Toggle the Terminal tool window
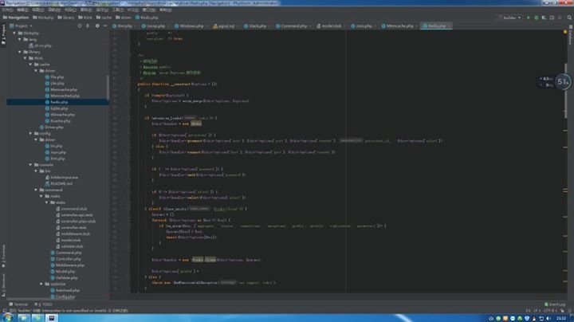 [x=19, y=304]
